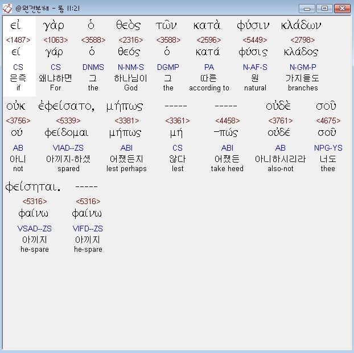
Task: Click the Greek word κλάδων
Action: [x=301, y=25]
